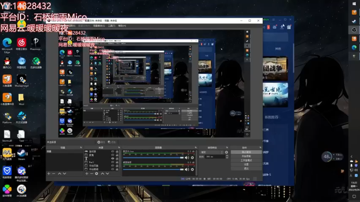Open 软件管理 colorful flower desktop icon

pyautogui.click(x=7, y=191)
